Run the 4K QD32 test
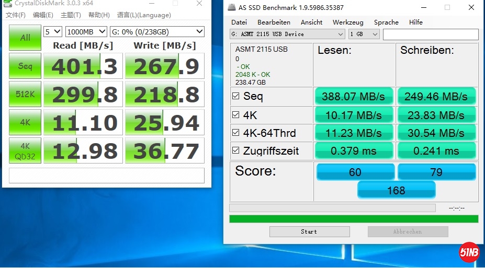This screenshot has width=485, height=268. coord(25,150)
